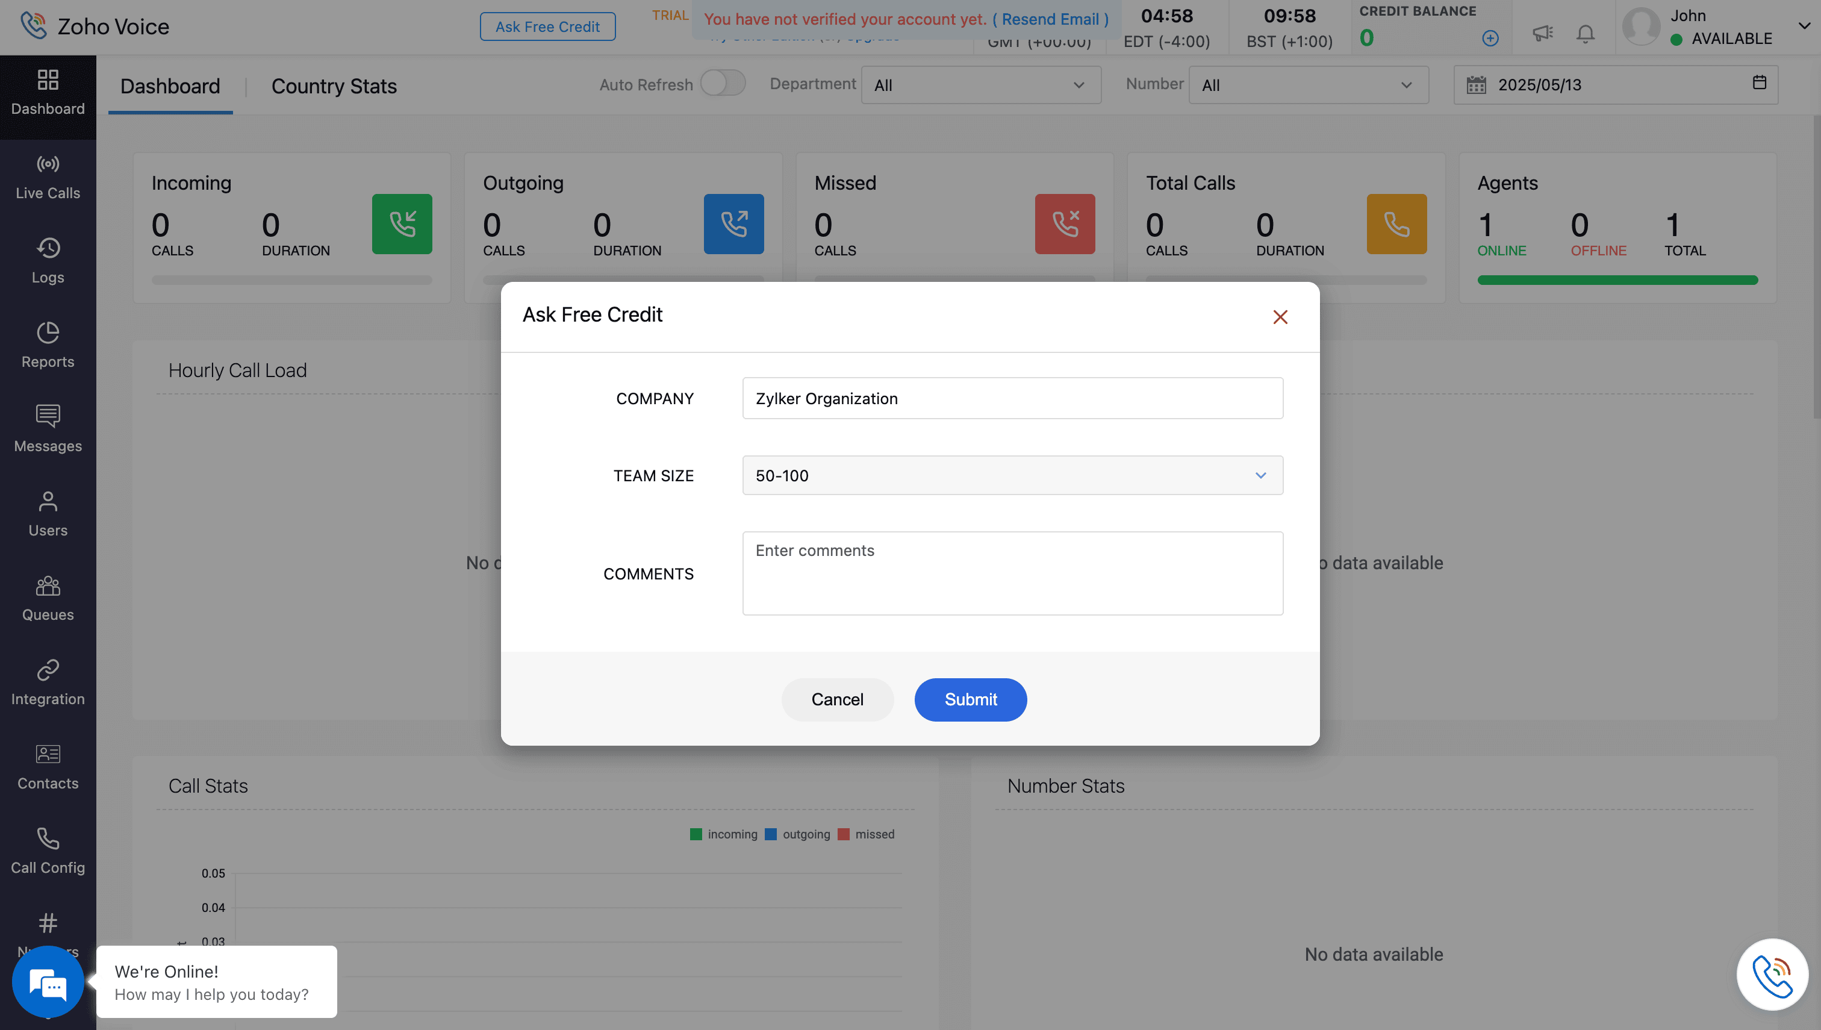Select the Dashboard tab
Viewport: 1821px width, 1030px height.
pos(170,86)
